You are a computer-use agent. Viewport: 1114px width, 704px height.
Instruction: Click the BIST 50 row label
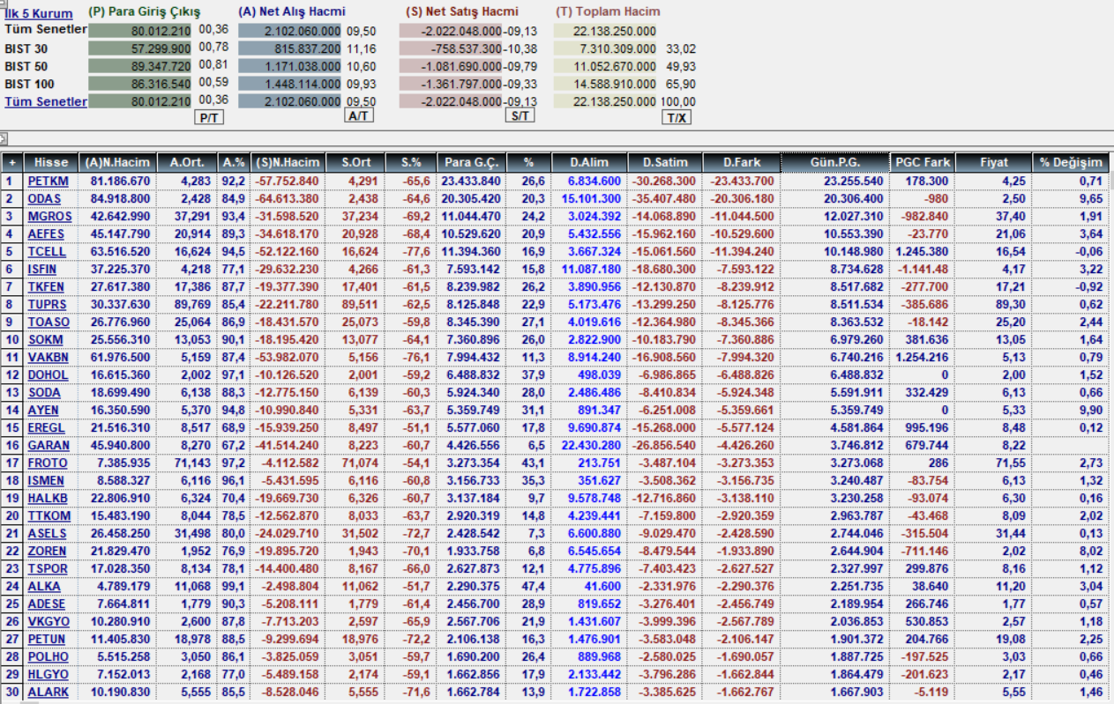point(26,66)
